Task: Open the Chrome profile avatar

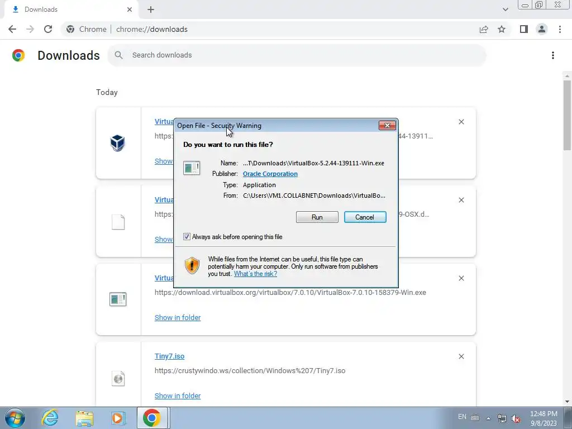Action: click(542, 29)
